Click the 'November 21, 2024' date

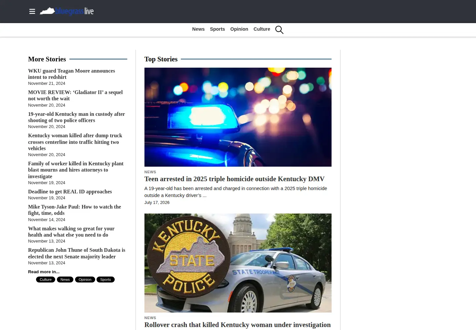(x=47, y=83)
